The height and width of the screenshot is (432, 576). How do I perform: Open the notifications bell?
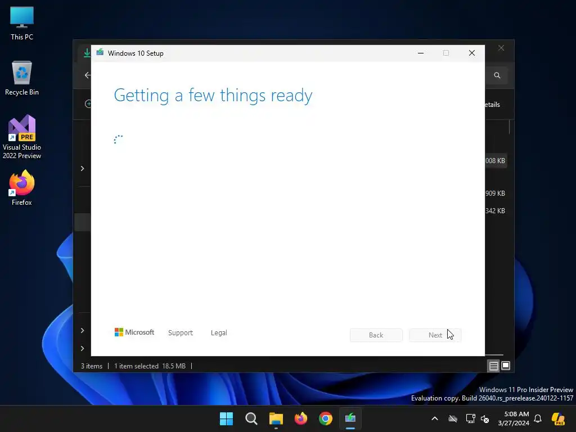pos(538,418)
